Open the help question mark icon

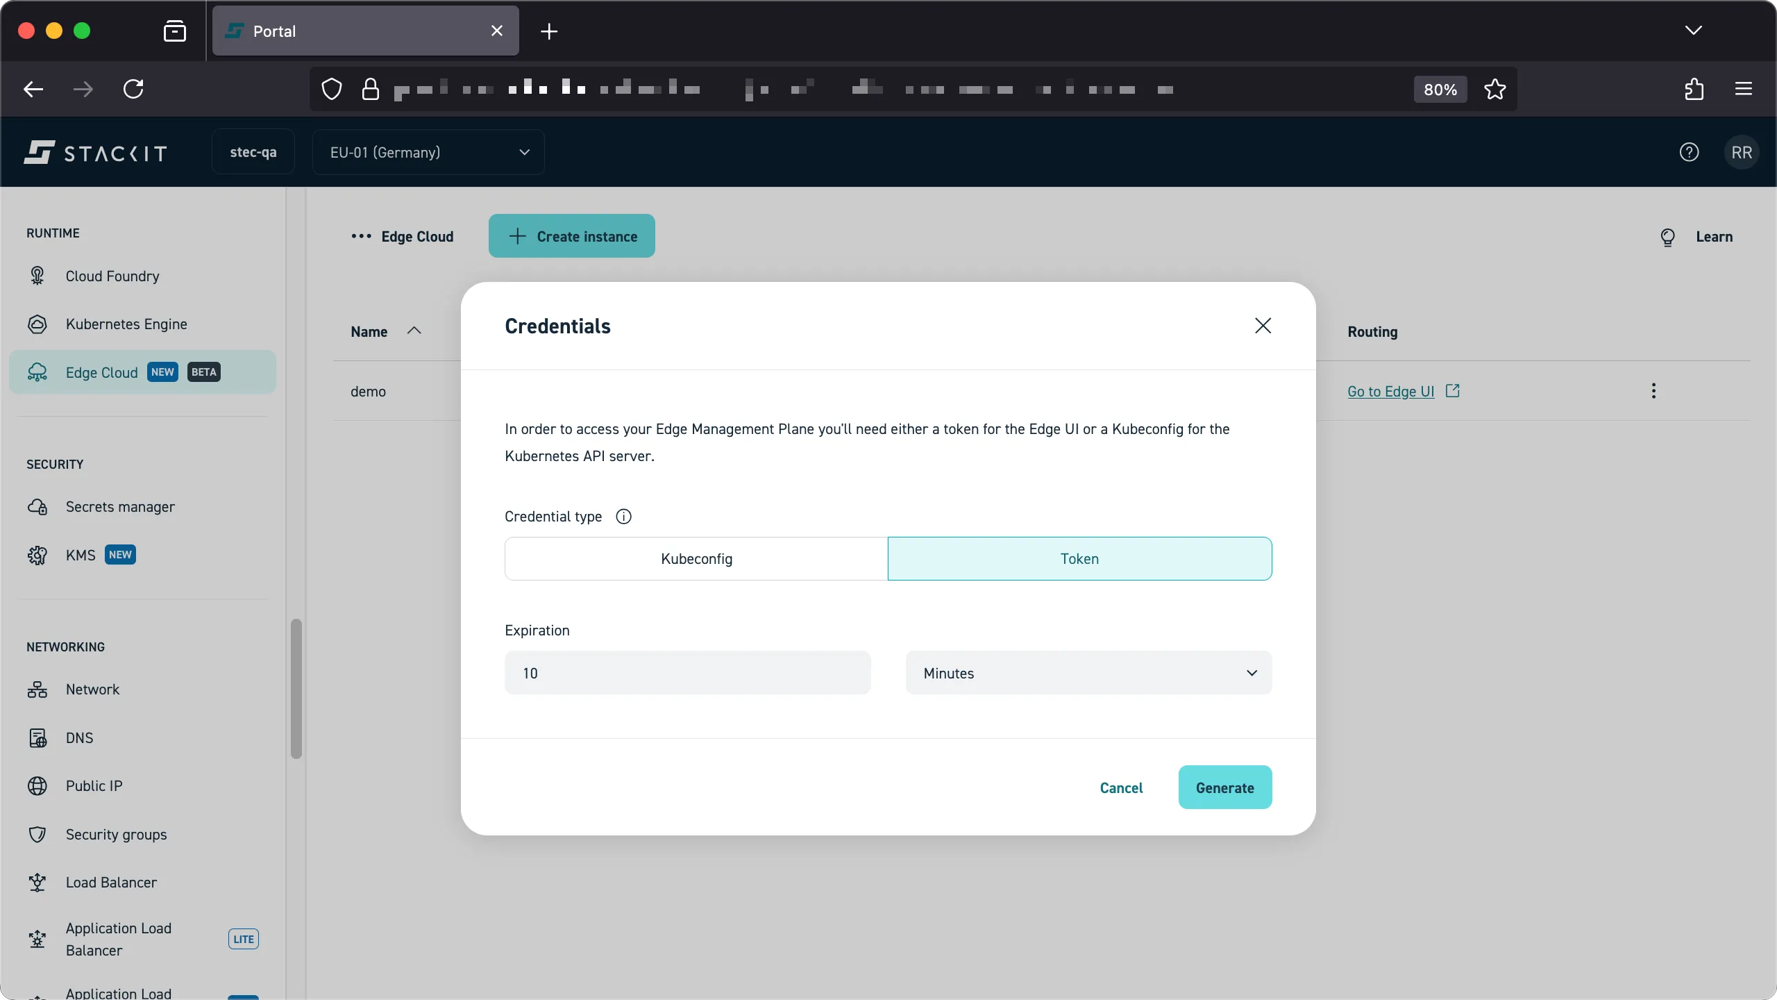pyautogui.click(x=1690, y=152)
